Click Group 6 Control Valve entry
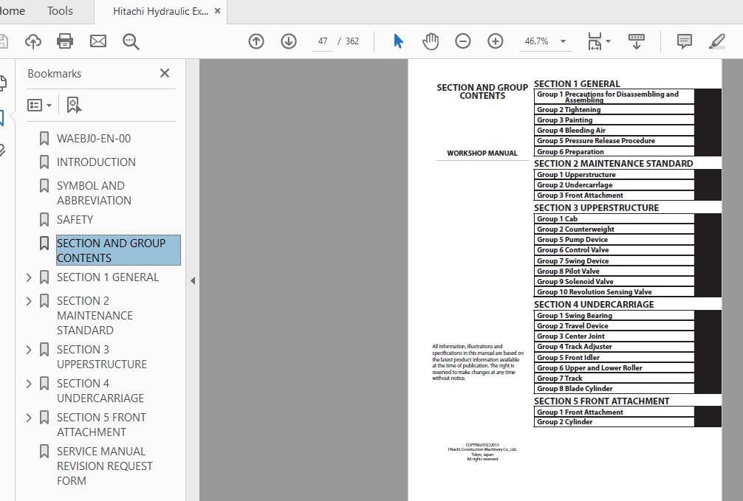This screenshot has width=743, height=501. (572, 250)
